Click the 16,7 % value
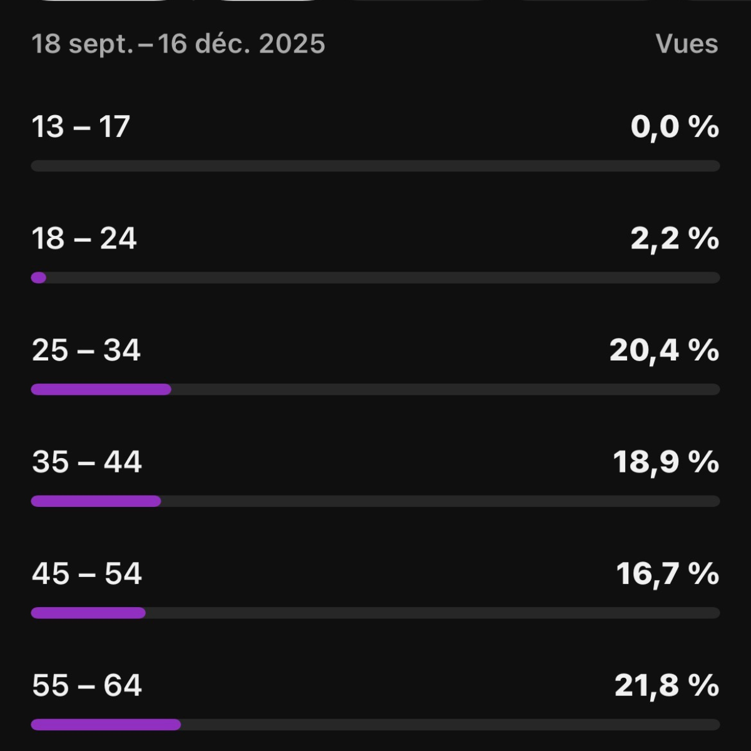751x751 pixels. pyautogui.click(x=668, y=573)
